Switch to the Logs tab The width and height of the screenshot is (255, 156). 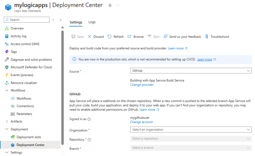tap(92, 22)
